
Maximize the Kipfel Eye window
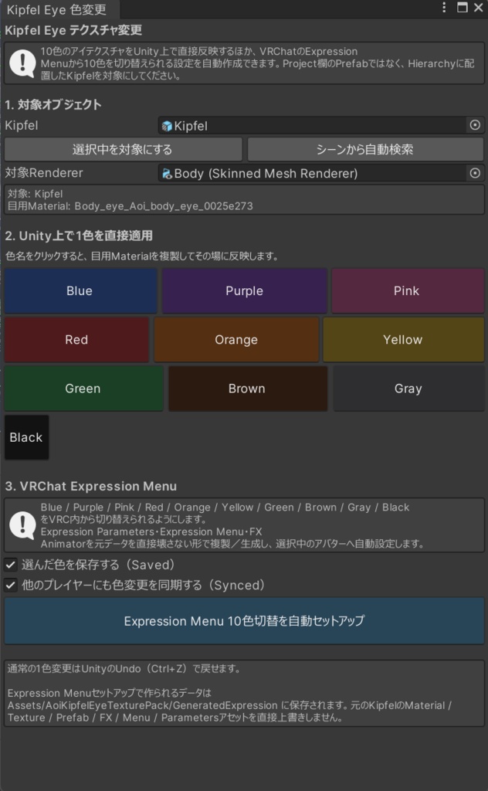coord(462,8)
